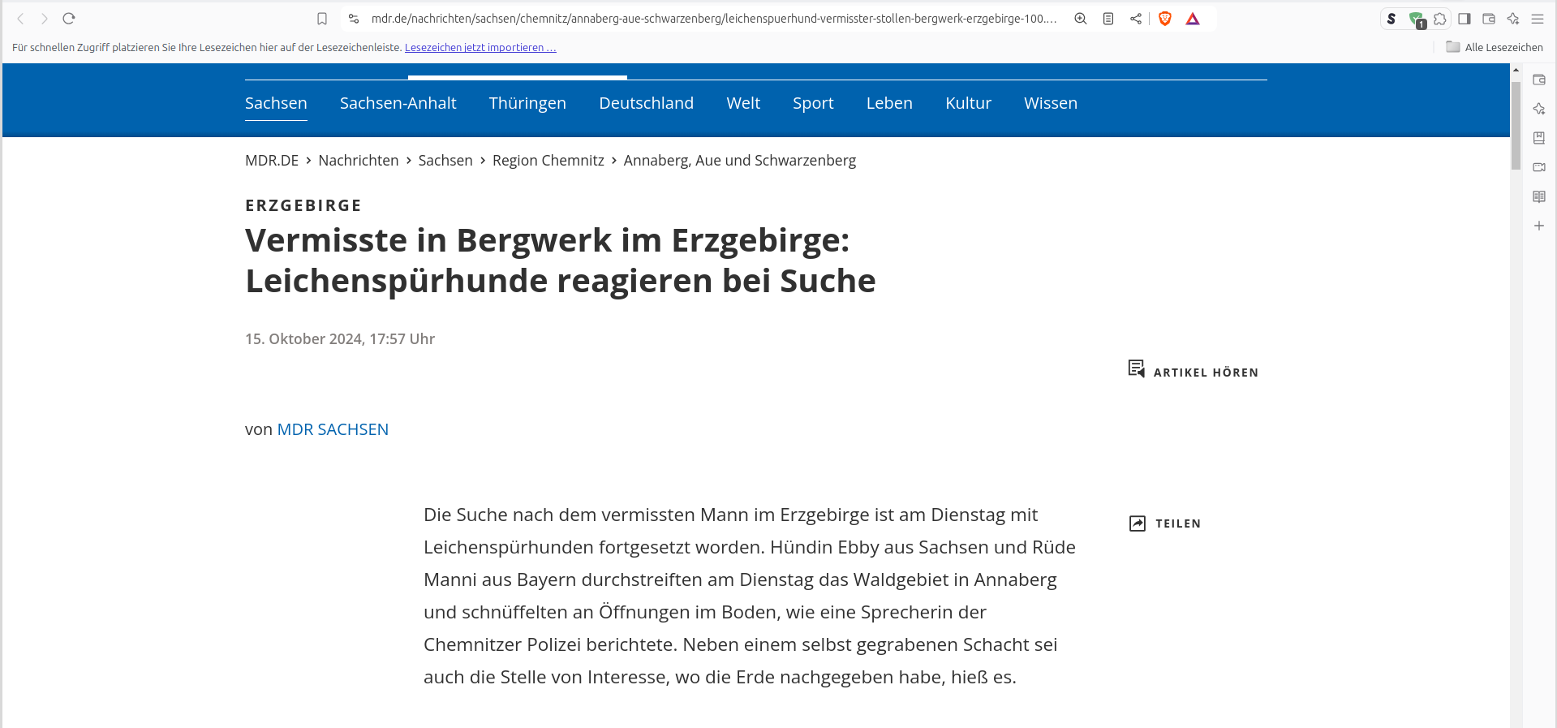Screen dimensions: 1557x728
Task: Open the Sport navigation tab
Action: tap(813, 103)
